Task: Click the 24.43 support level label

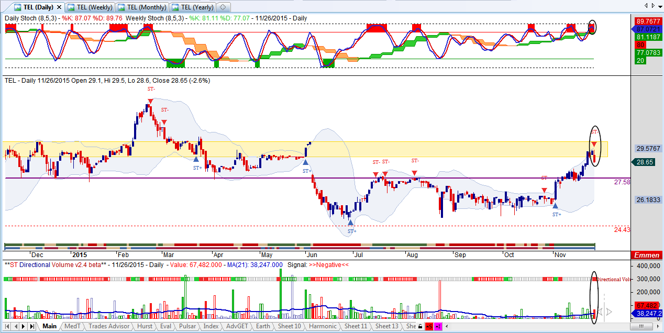Action: [x=622, y=229]
